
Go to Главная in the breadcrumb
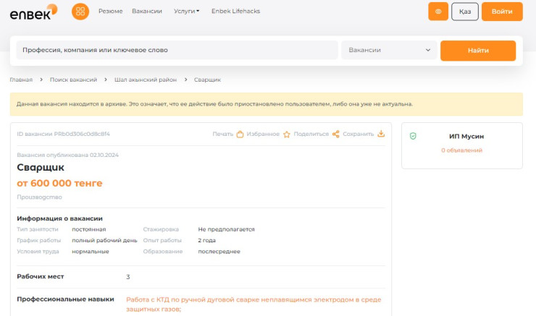pyautogui.click(x=21, y=80)
